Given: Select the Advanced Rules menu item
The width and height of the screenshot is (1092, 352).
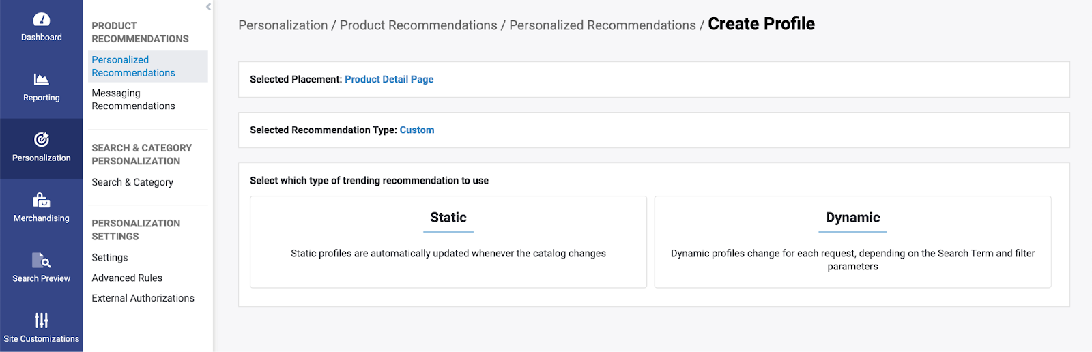Looking at the screenshot, I should 127,278.
